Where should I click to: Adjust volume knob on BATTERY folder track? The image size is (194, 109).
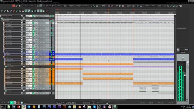pos(22,21)
